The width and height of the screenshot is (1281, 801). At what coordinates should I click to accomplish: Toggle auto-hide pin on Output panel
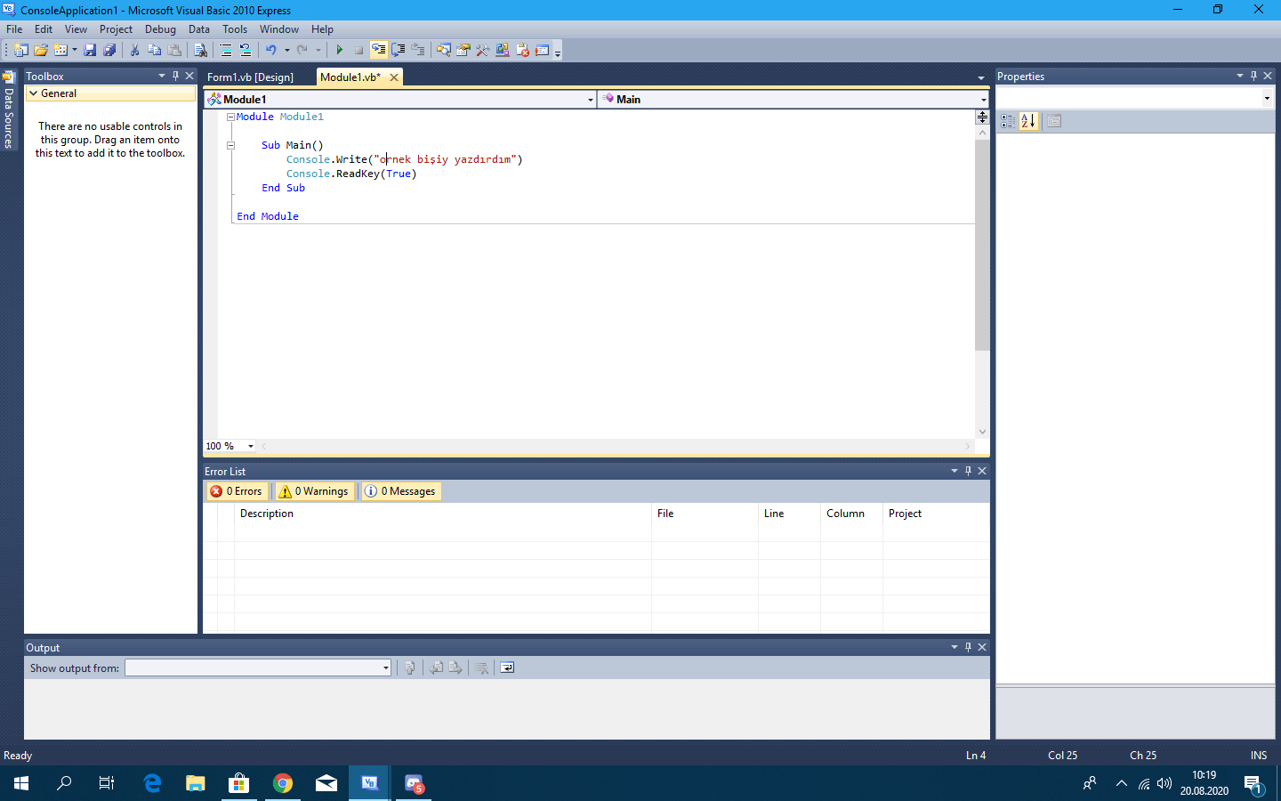coord(968,647)
